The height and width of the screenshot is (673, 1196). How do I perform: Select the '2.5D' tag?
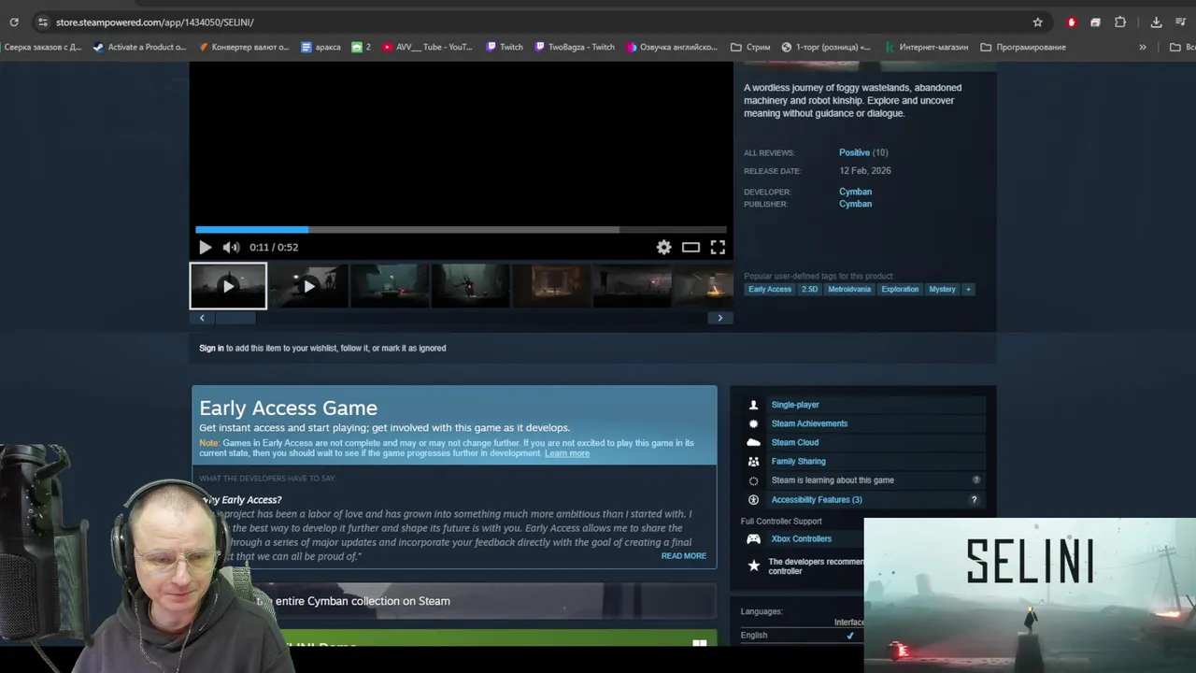pos(809,289)
